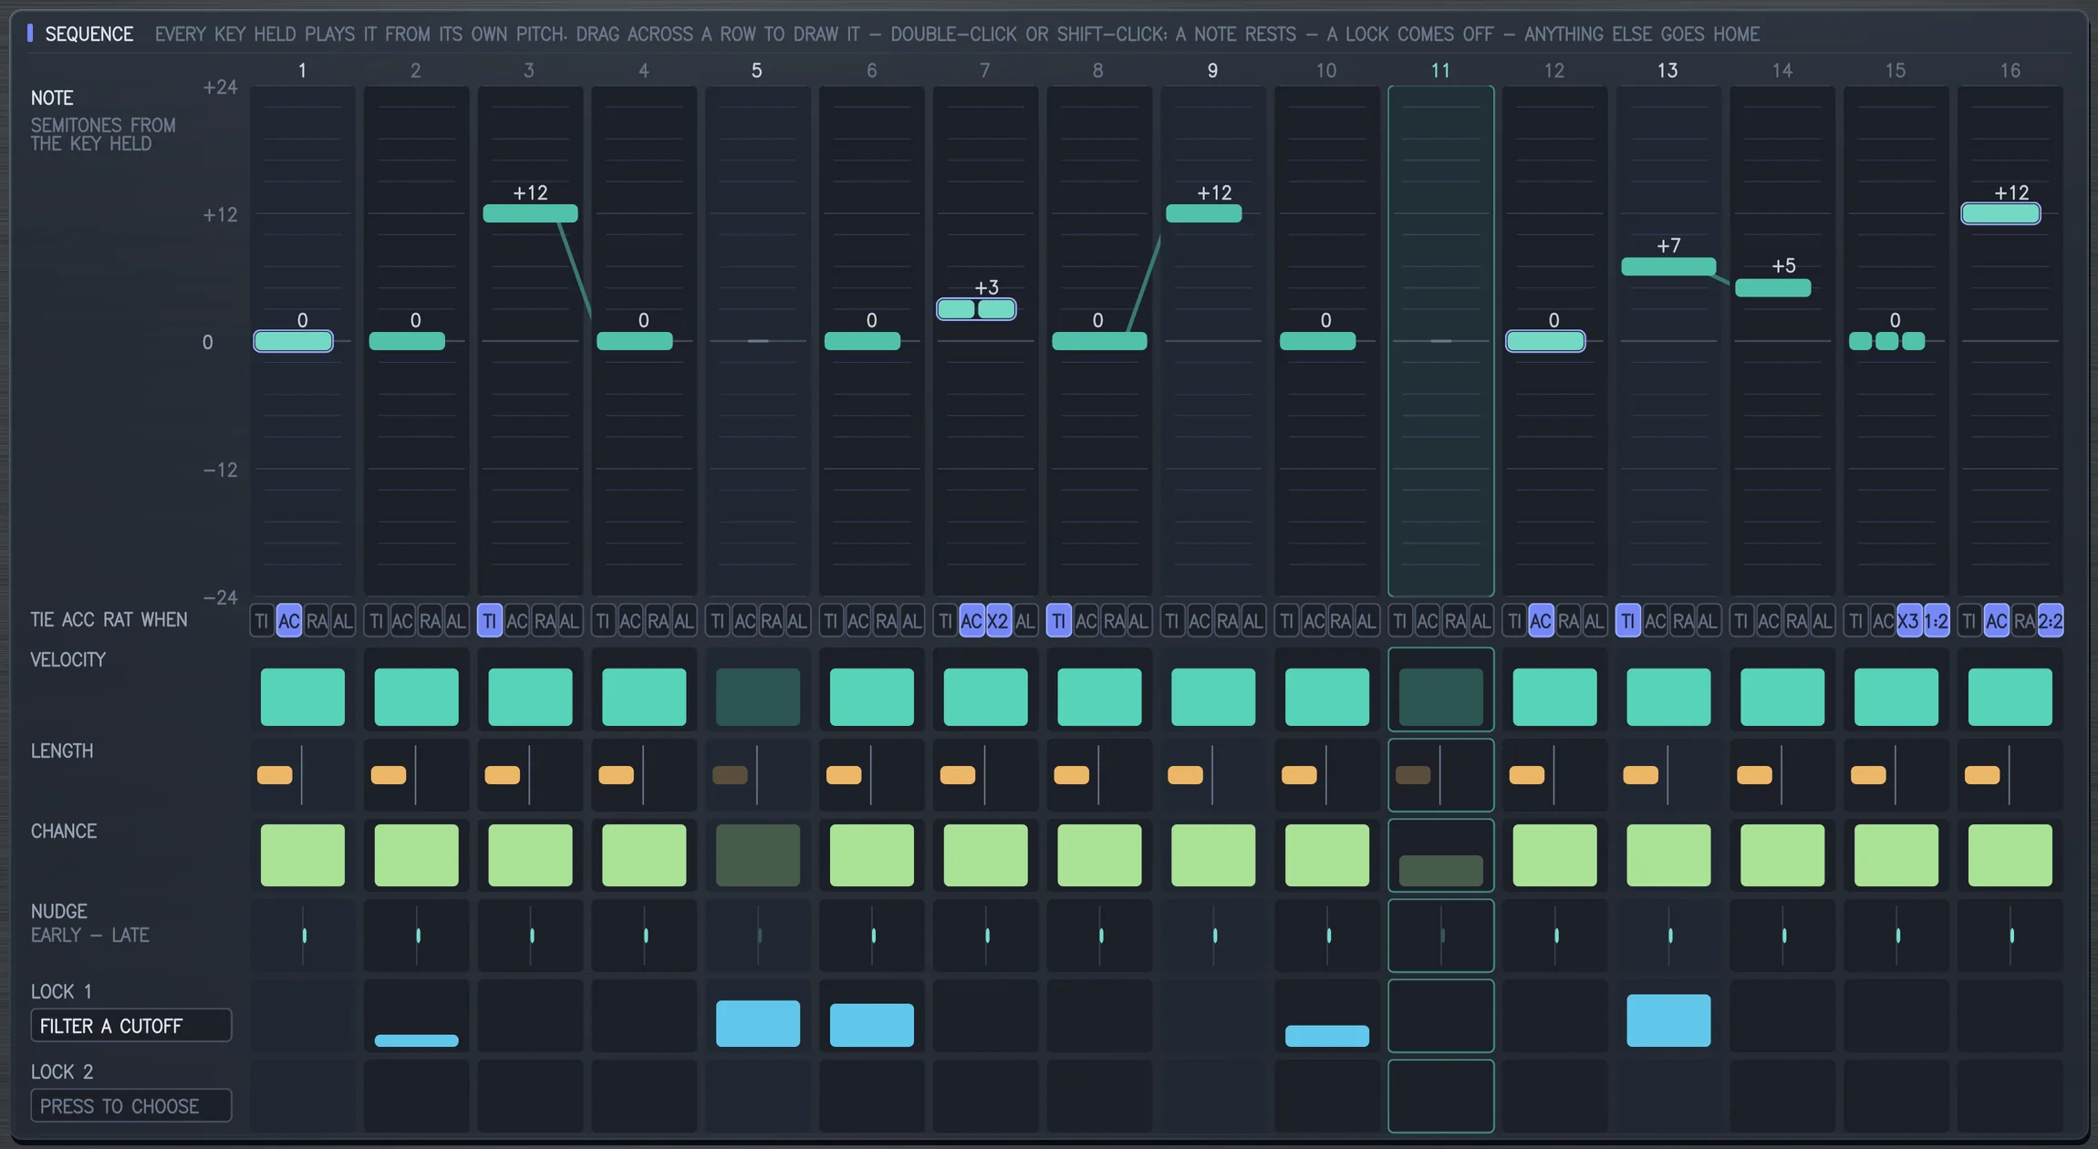The height and width of the screenshot is (1149, 2098).
Task: Click the Lock 1 value on step 10
Action: pyautogui.click(x=1326, y=1036)
